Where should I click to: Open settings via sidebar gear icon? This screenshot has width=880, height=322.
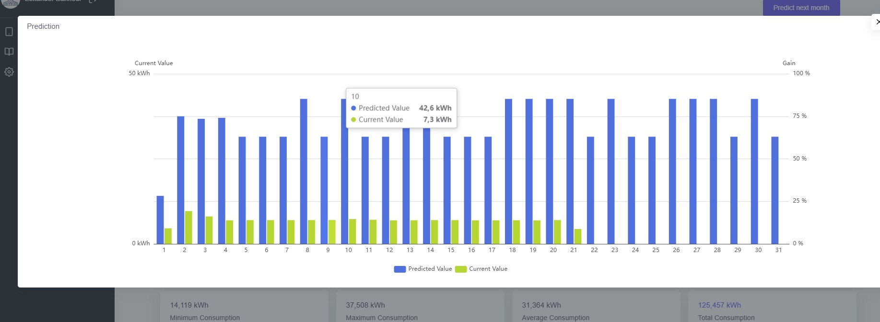(9, 72)
